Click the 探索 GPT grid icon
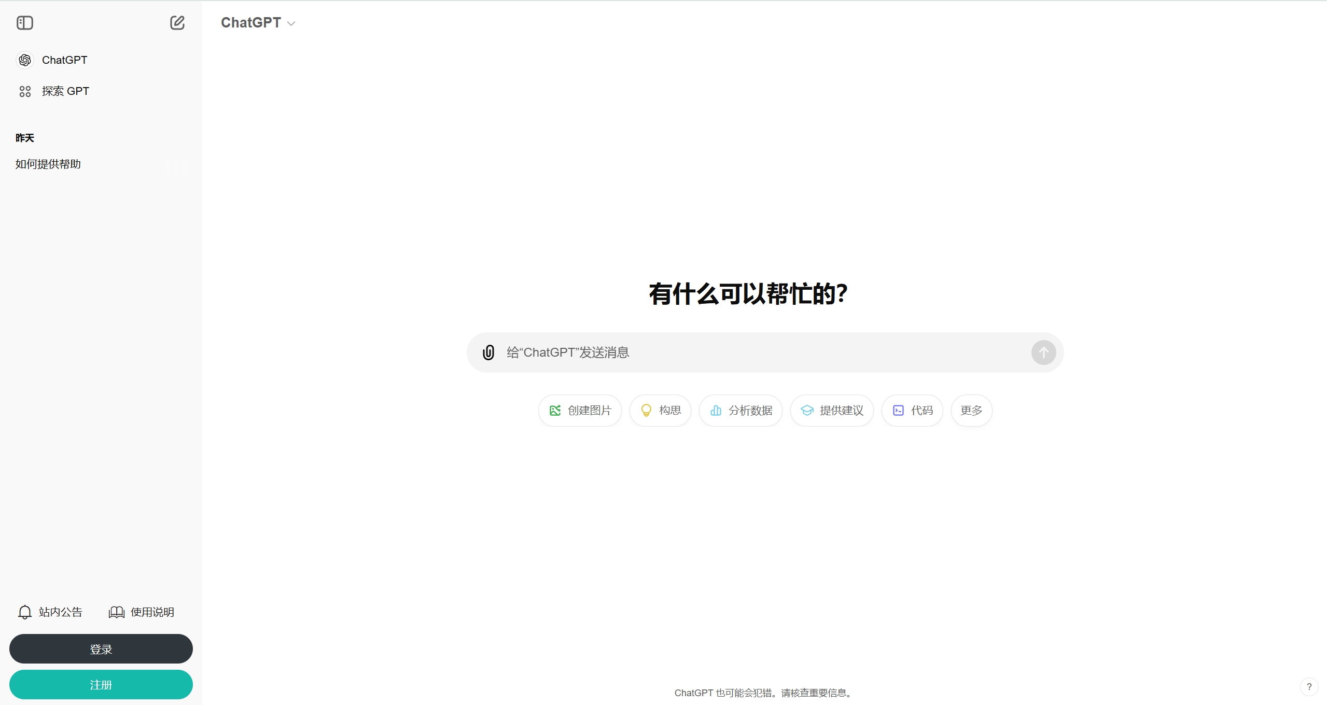The height and width of the screenshot is (705, 1327). pos(25,92)
